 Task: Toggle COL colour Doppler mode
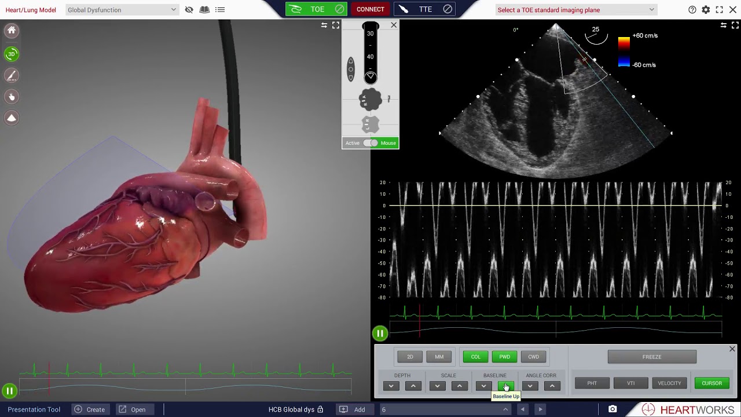tap(475, 357)
